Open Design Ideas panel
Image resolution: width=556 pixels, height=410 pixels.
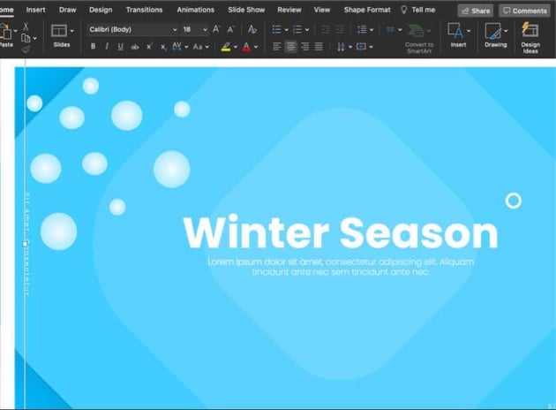pyautogui.click(x=530, y=35)
